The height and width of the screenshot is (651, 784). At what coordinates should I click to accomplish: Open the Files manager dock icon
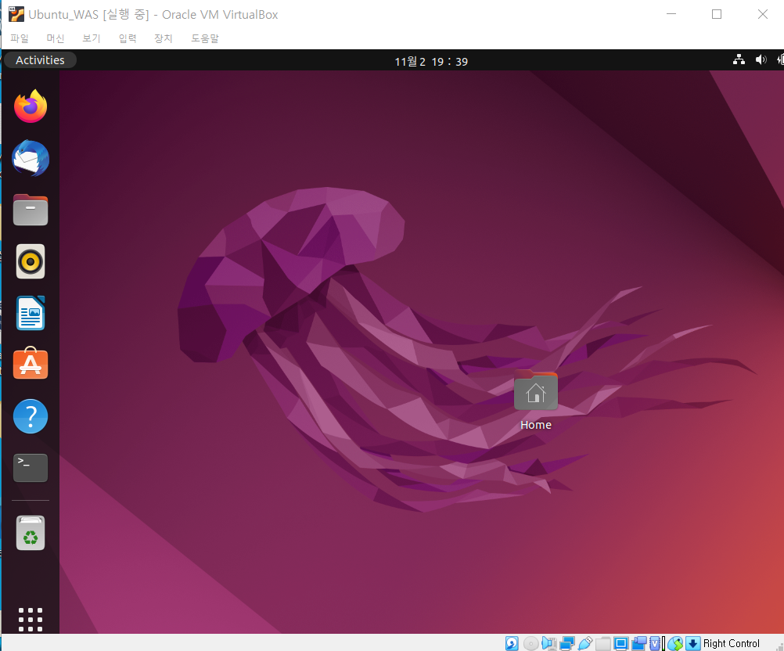point(31,210)
